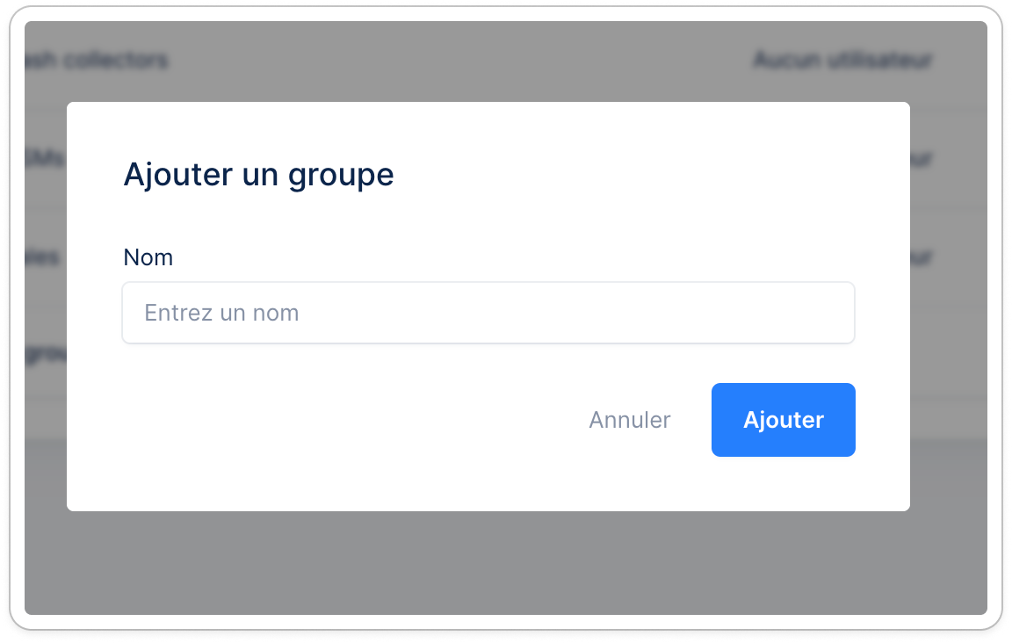Screen dimensions: 1012x643
Task: Click the blurred "sh collectors" row text
Action: [x=97, y=60]
